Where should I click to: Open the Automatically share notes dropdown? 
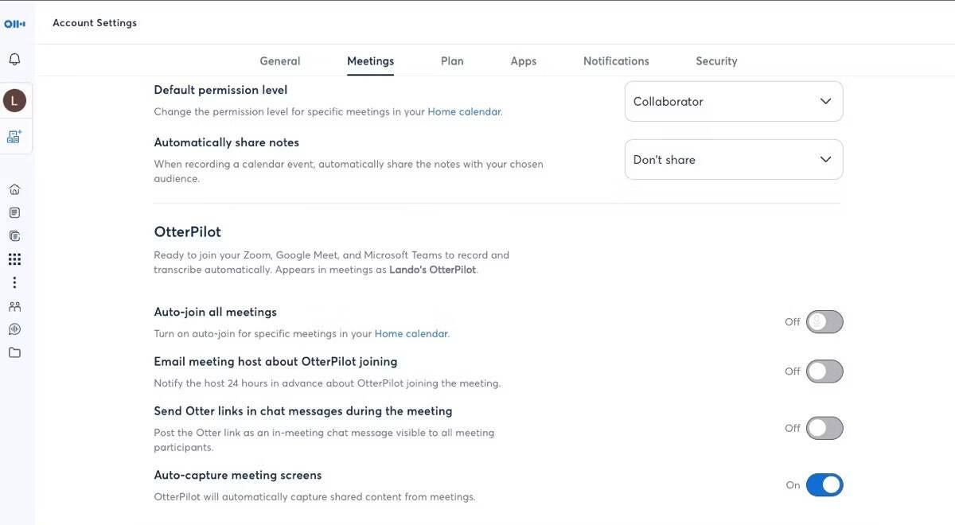(x=734, y=160)
